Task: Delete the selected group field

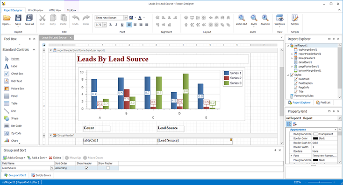Action: [55, 158]
